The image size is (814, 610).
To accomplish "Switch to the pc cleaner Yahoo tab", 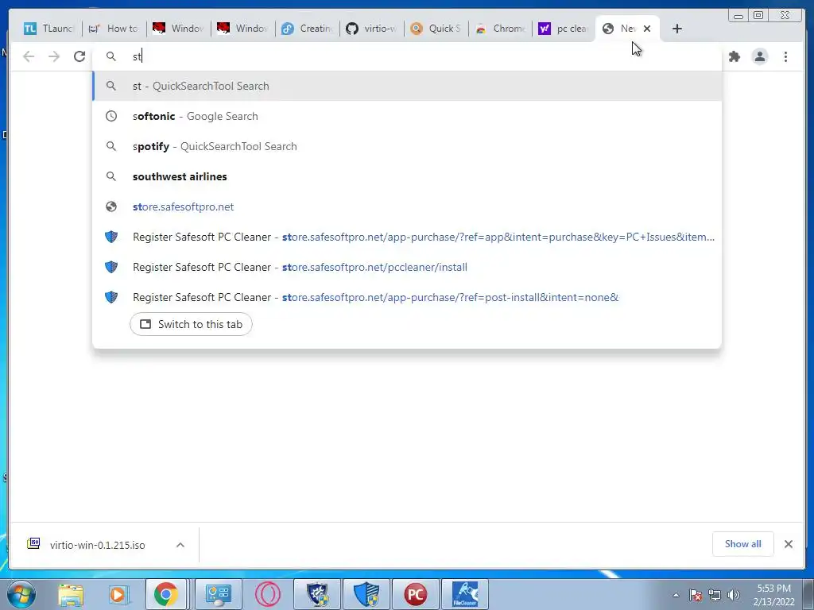I will [x=564, y=29].
